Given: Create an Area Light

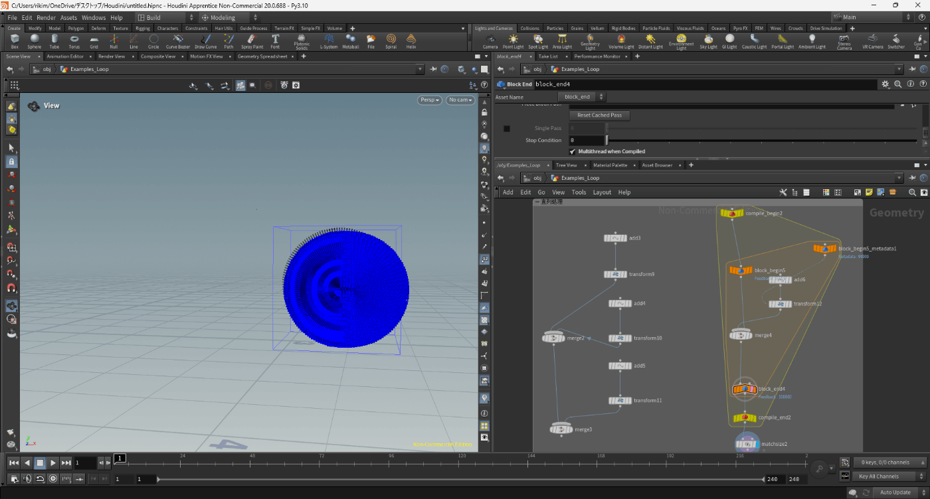Looking at the screenshot, I should click(x=562, y=41).
